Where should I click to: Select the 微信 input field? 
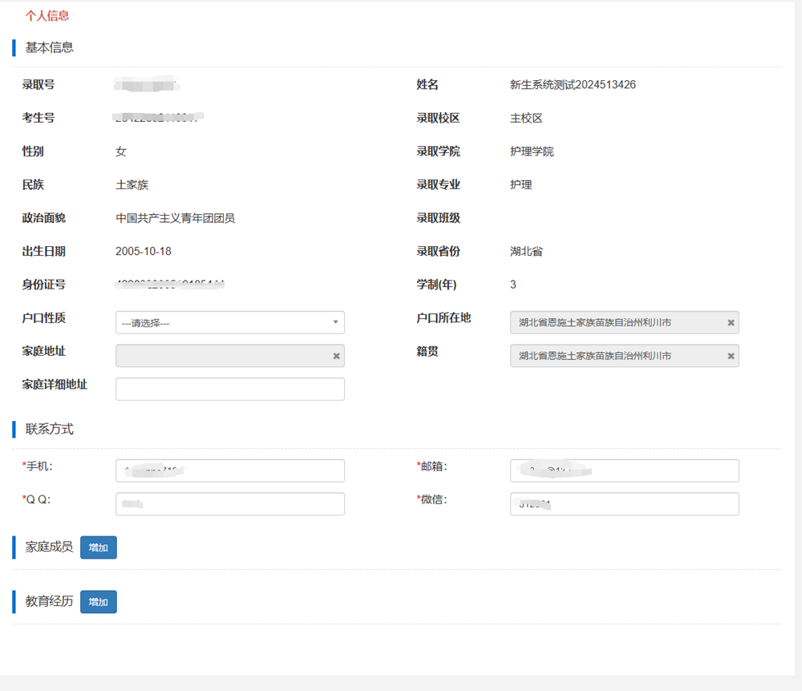(624, 503)
